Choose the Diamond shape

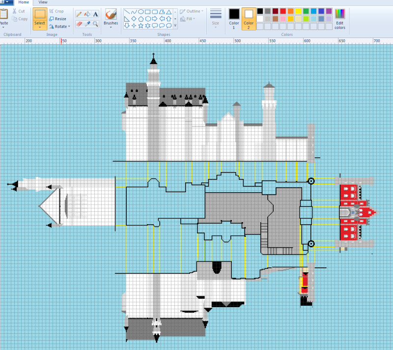click(x=134, y=19)
